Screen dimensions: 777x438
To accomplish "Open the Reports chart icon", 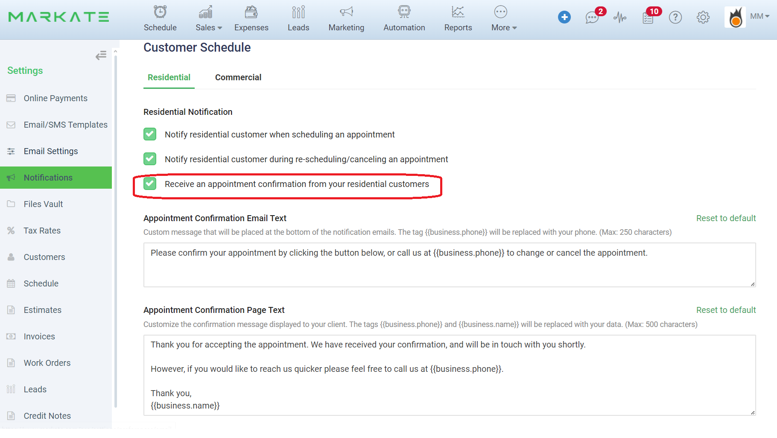I will (x=458, y=12).
